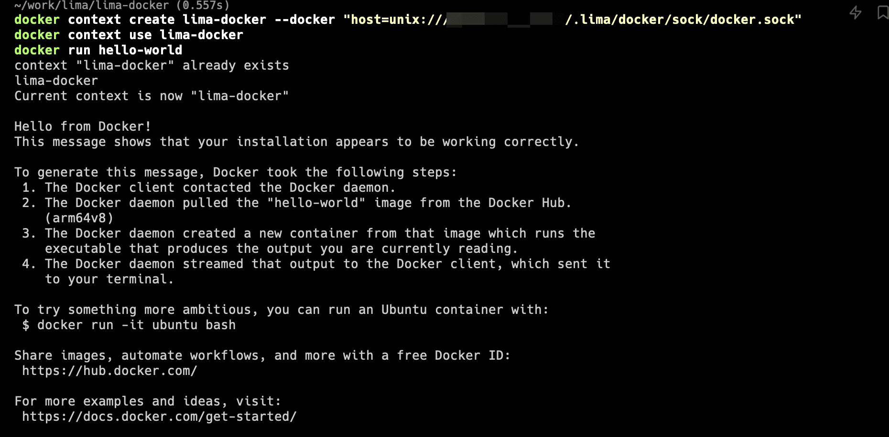Viewport: 889px width, 437px height.
Task: Click the 'already exists' output line
Action: pyautogui.click(x=152, y=65)
